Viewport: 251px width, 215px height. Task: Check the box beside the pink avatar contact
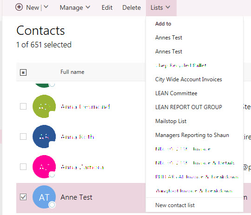coord(23,167)
